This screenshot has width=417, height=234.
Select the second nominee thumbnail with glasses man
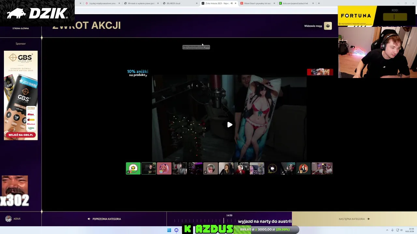pos(149,168)
